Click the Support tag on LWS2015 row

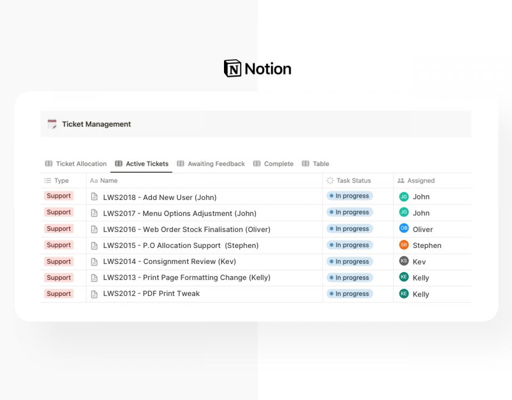59,245
